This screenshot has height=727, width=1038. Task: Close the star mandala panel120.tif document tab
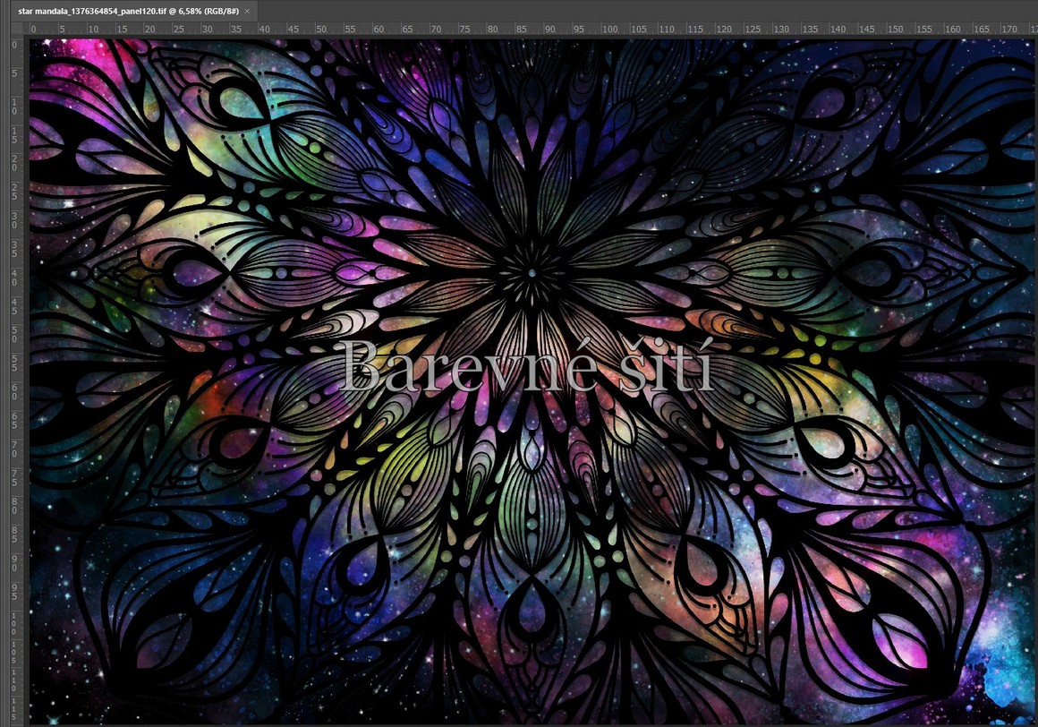pyautogui.click(x=248, y=12)
